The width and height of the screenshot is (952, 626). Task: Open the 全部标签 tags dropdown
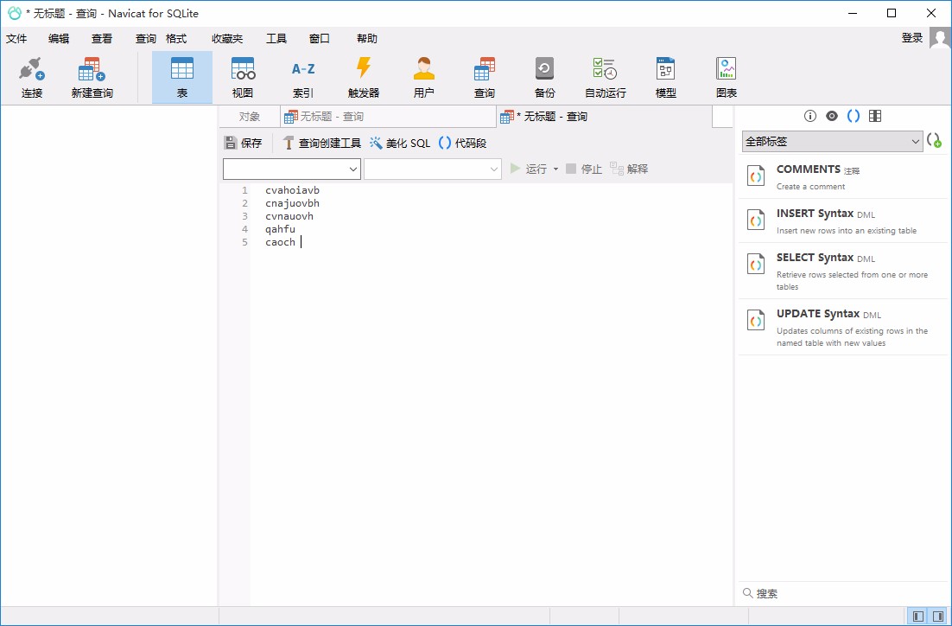(x=833, y=142)
